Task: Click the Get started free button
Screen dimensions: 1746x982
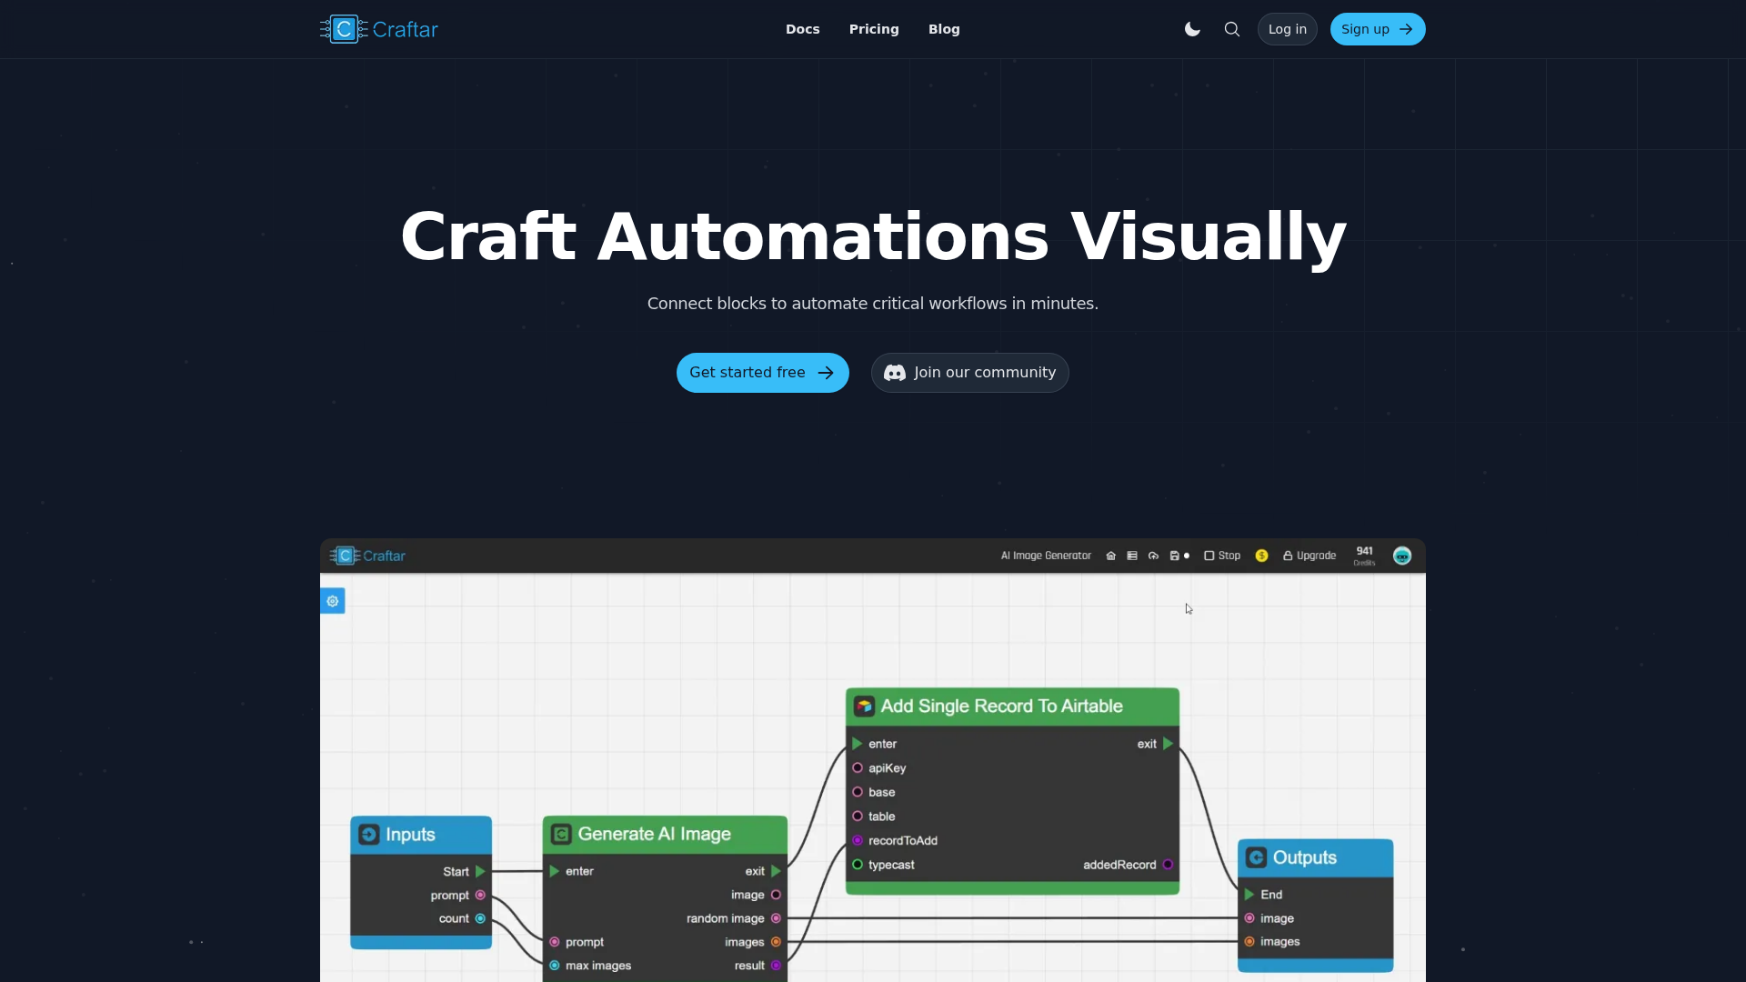Action: coord(762,373)
